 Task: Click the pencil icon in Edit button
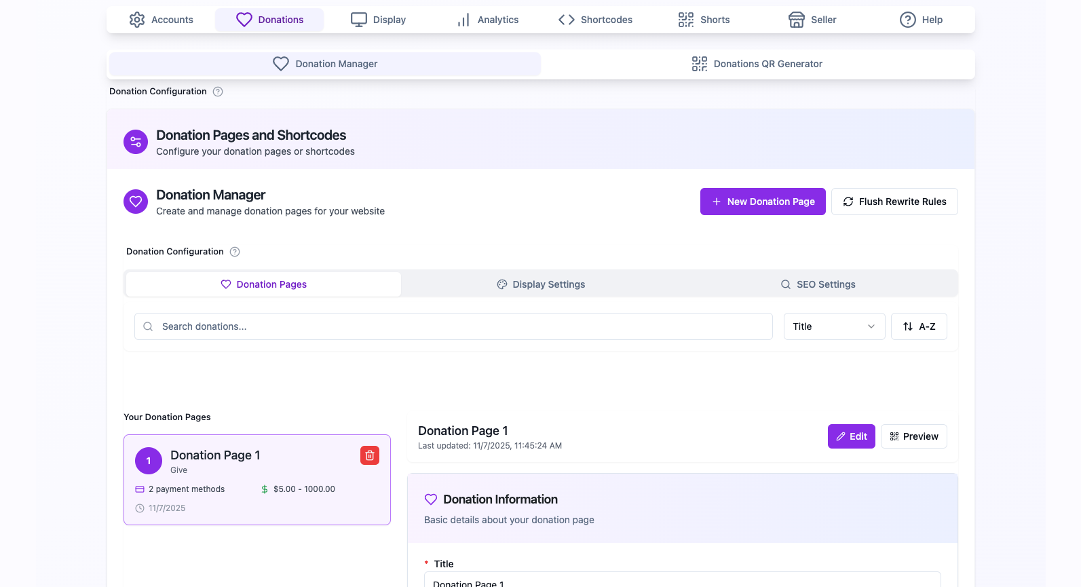click(x=841, y=436)
